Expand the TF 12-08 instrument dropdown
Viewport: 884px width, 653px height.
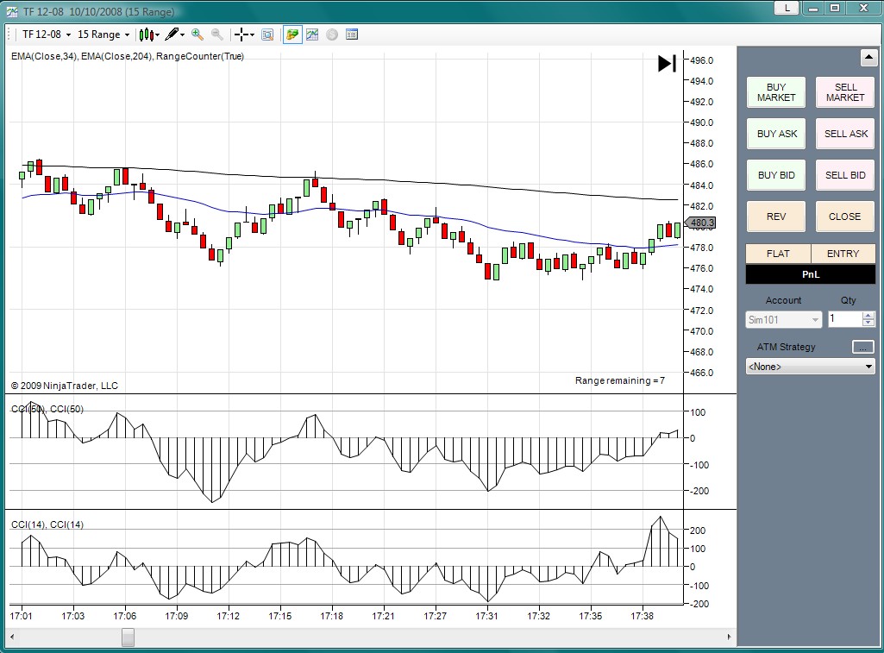[x=47, y=35]
